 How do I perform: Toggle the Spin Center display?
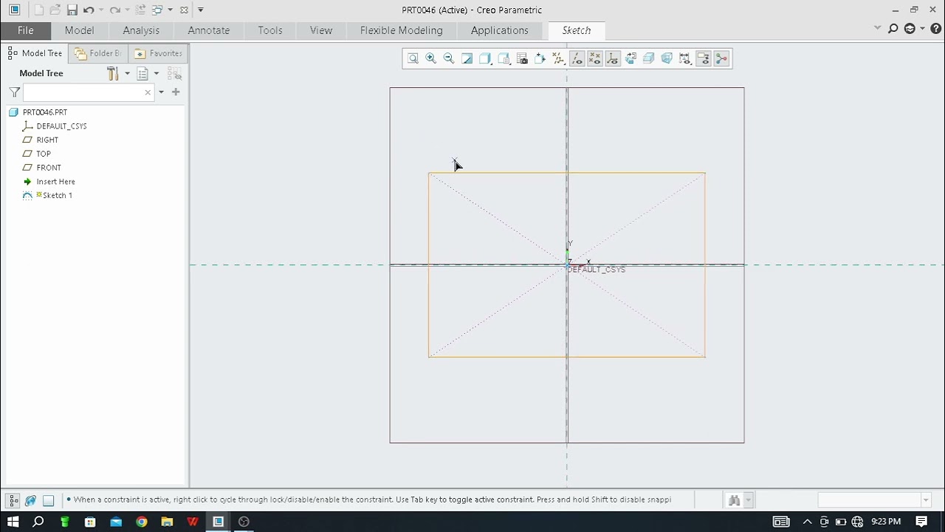[704, 58]
